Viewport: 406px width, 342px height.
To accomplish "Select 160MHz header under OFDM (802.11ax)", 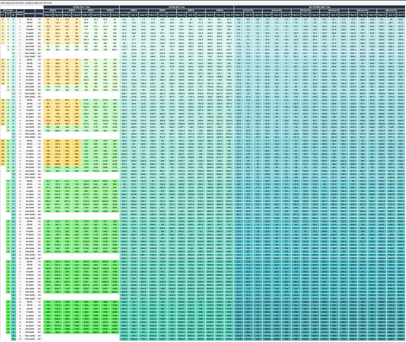I will [219, 10].
